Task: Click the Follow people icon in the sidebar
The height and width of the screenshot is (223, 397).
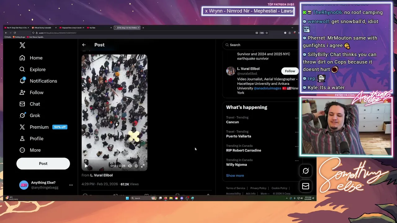Action: click(22, 92)
